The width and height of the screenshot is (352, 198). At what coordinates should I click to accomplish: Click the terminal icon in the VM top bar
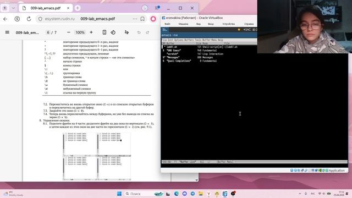coord(164,30)
